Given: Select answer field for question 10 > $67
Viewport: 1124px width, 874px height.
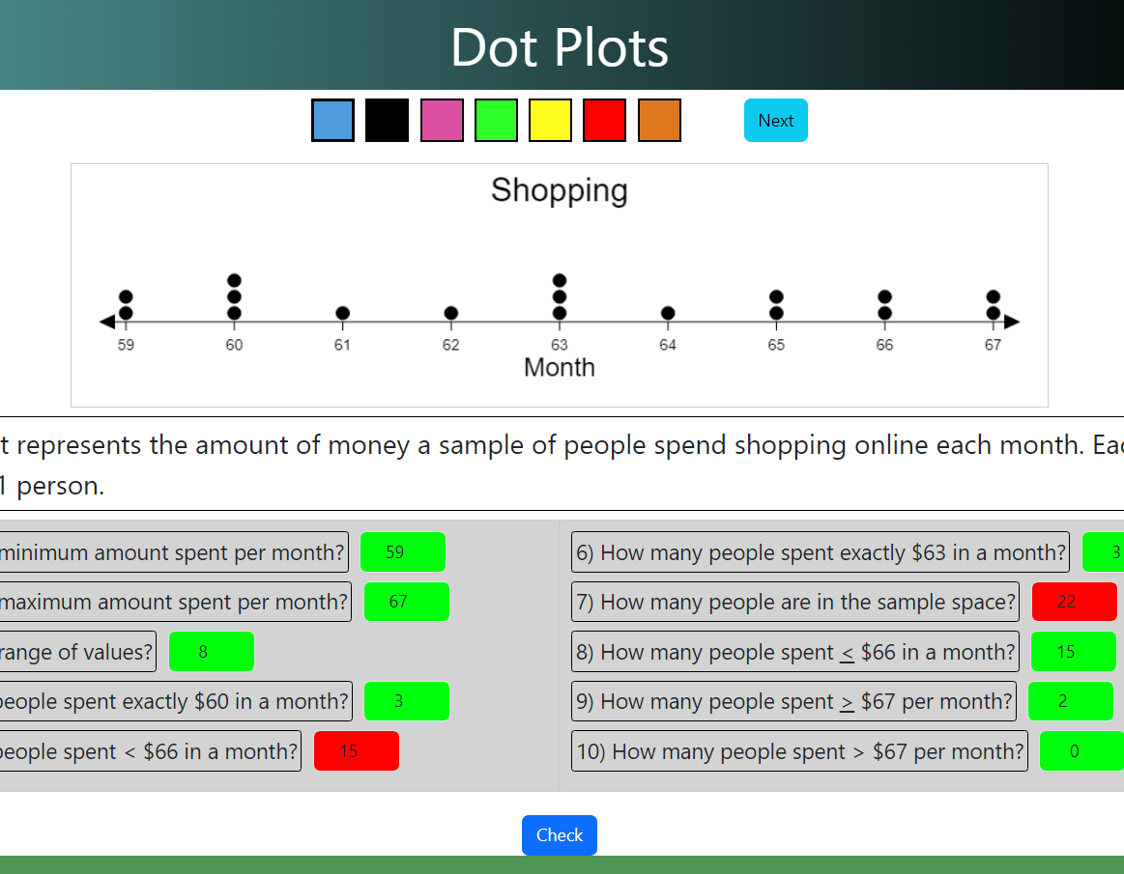Looking at the screenshot, I should click(x=1081, y=751).
